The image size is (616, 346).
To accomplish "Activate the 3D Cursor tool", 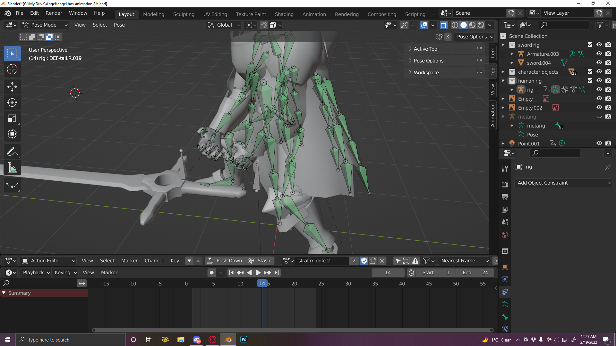I will pyautogui.click(x=12, y=69).
